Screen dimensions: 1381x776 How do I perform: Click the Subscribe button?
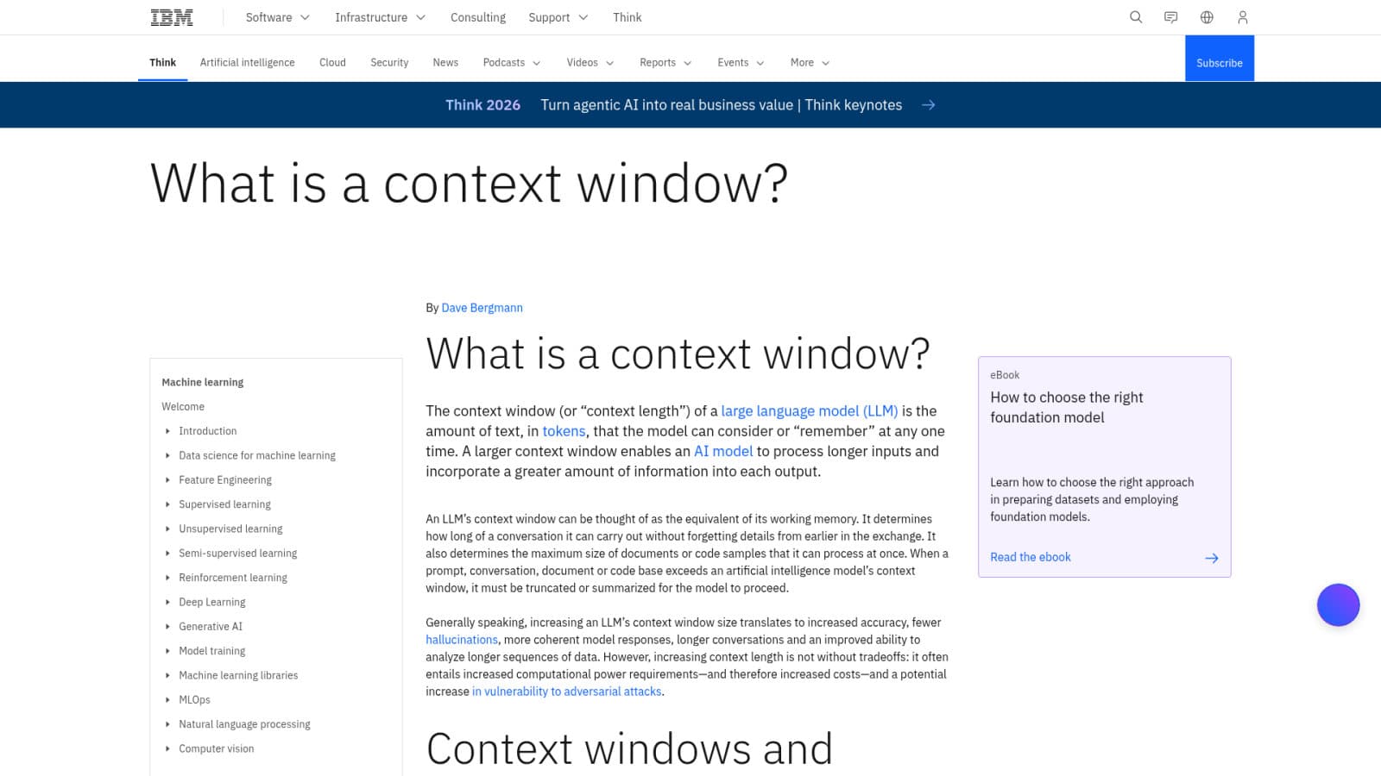tap(1220, 59)
